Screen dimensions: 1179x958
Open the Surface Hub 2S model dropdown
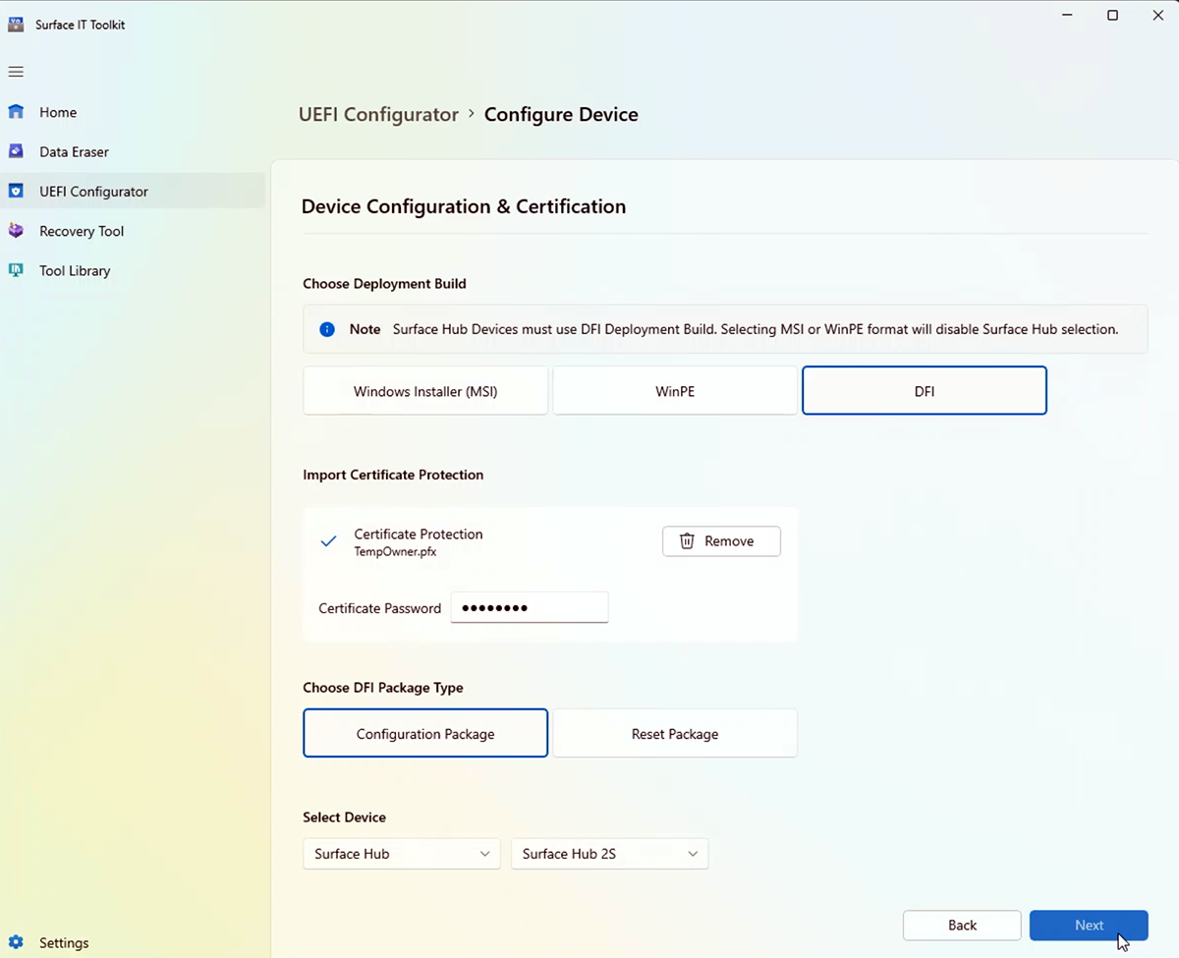point(609,853)
